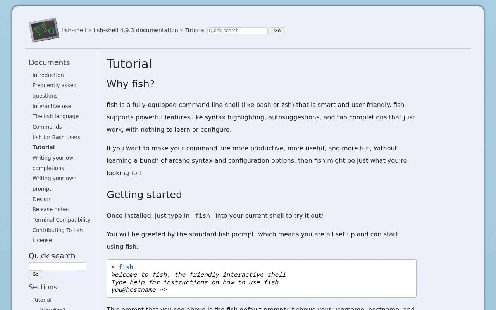496x310 pixels.
Task: Open Contributing To fish page
Action: click(57, 230)
